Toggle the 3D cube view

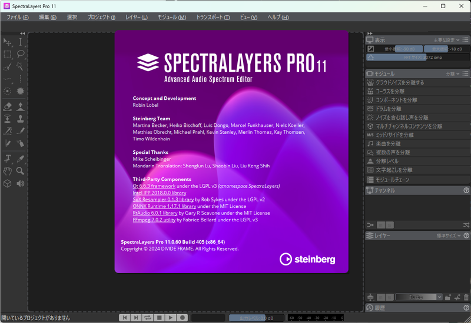(8, 183)
